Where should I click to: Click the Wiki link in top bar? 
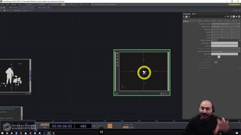pyautogui.click(x=29, y=4)
